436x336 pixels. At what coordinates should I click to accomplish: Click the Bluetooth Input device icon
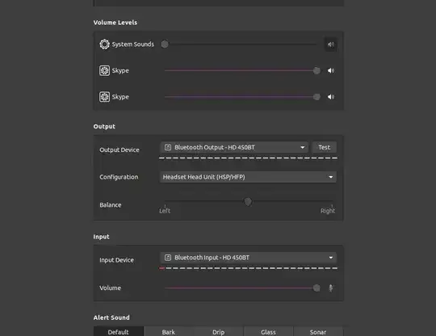168,258
